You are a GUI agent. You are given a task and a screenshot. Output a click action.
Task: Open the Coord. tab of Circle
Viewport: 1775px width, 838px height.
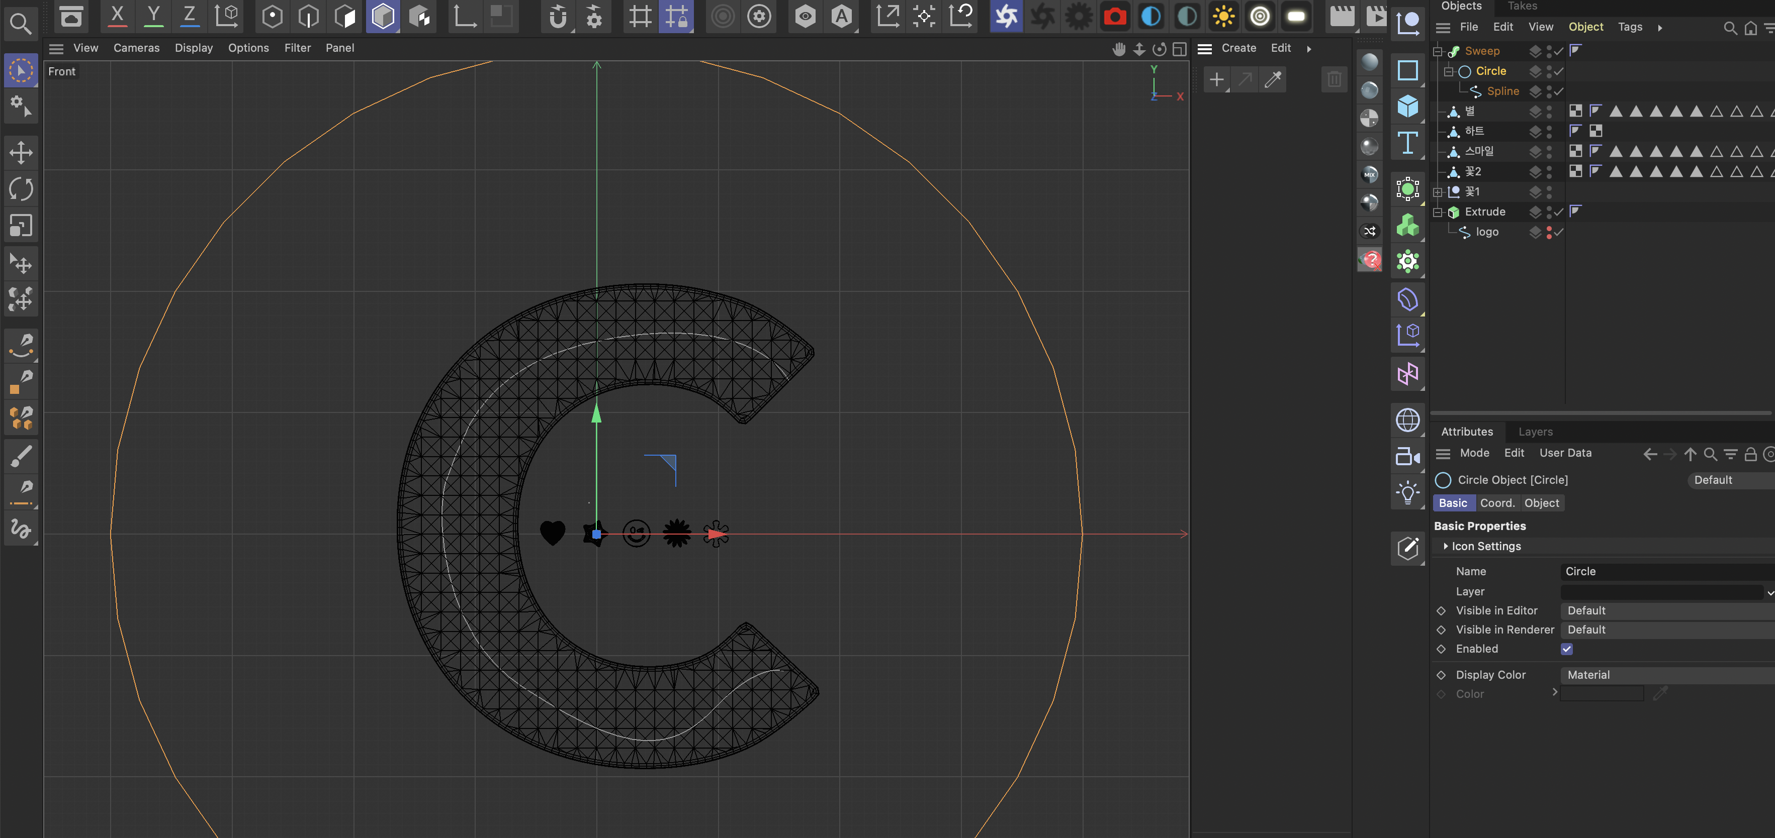(1497, 503)
